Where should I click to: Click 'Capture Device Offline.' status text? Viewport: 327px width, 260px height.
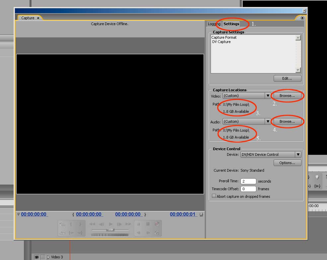(109, 24)
